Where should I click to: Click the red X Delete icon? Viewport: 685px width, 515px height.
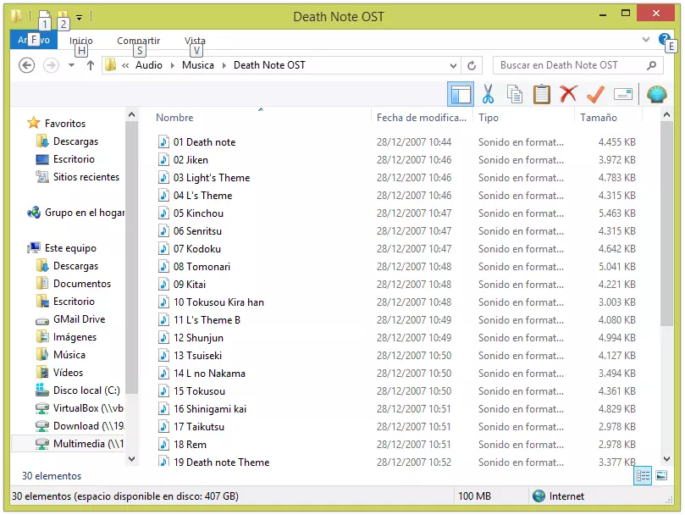pyautogui.click(x=568, y=94)
